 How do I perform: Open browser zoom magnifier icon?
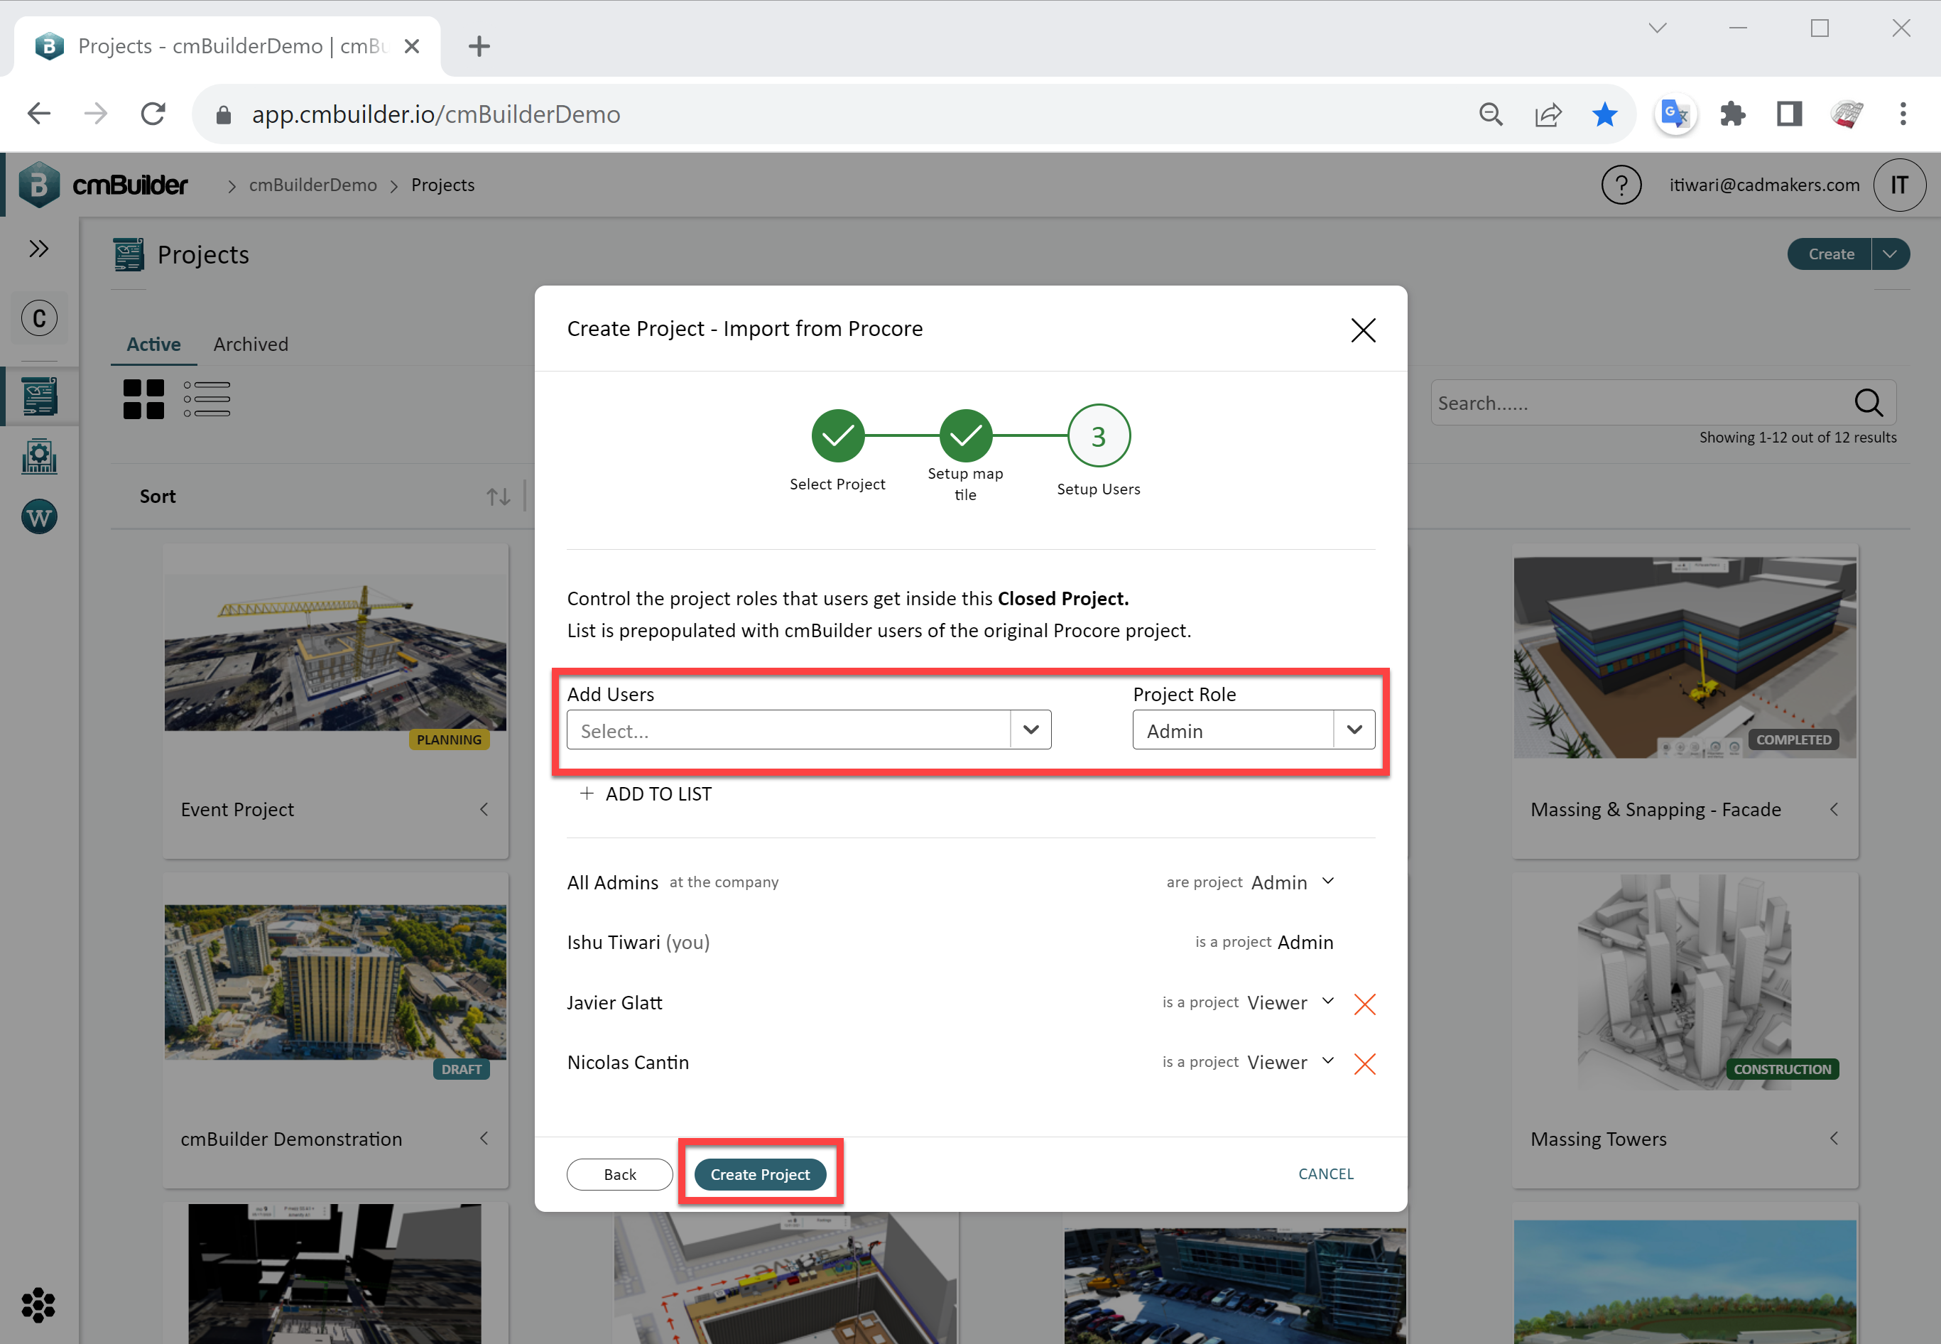1491,114
